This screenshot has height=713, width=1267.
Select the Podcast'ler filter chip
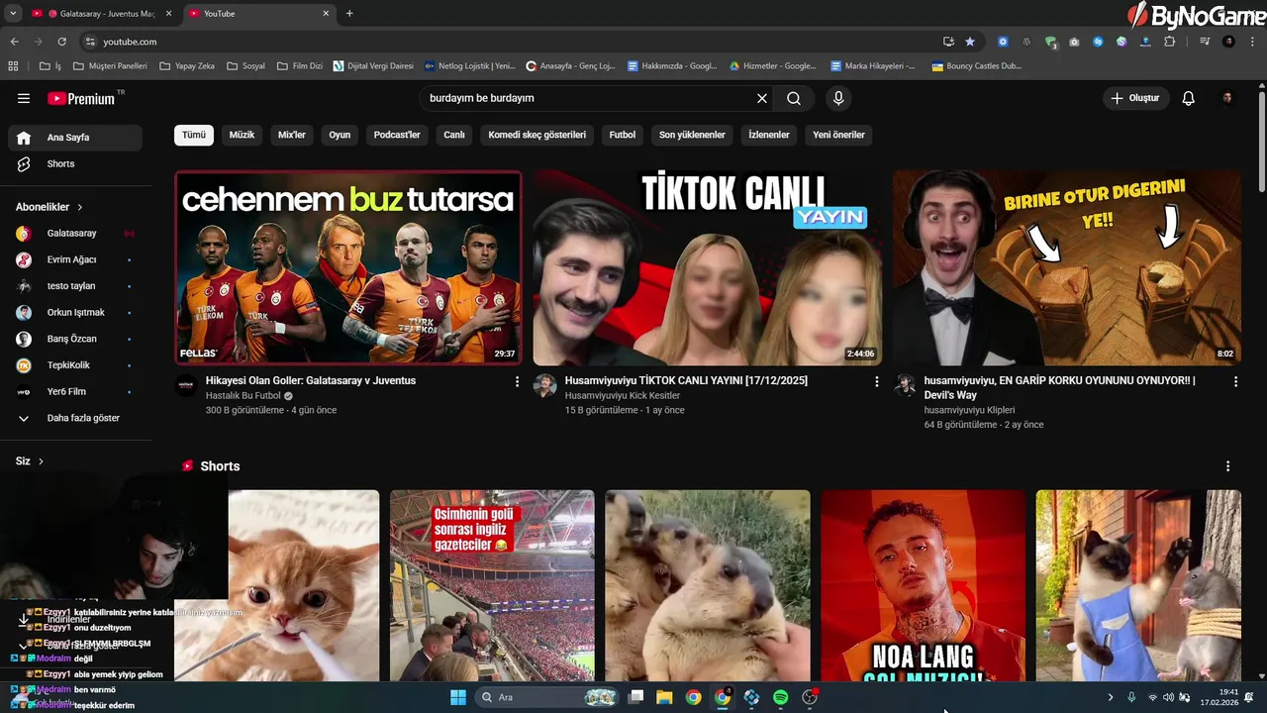pos(397,135)
